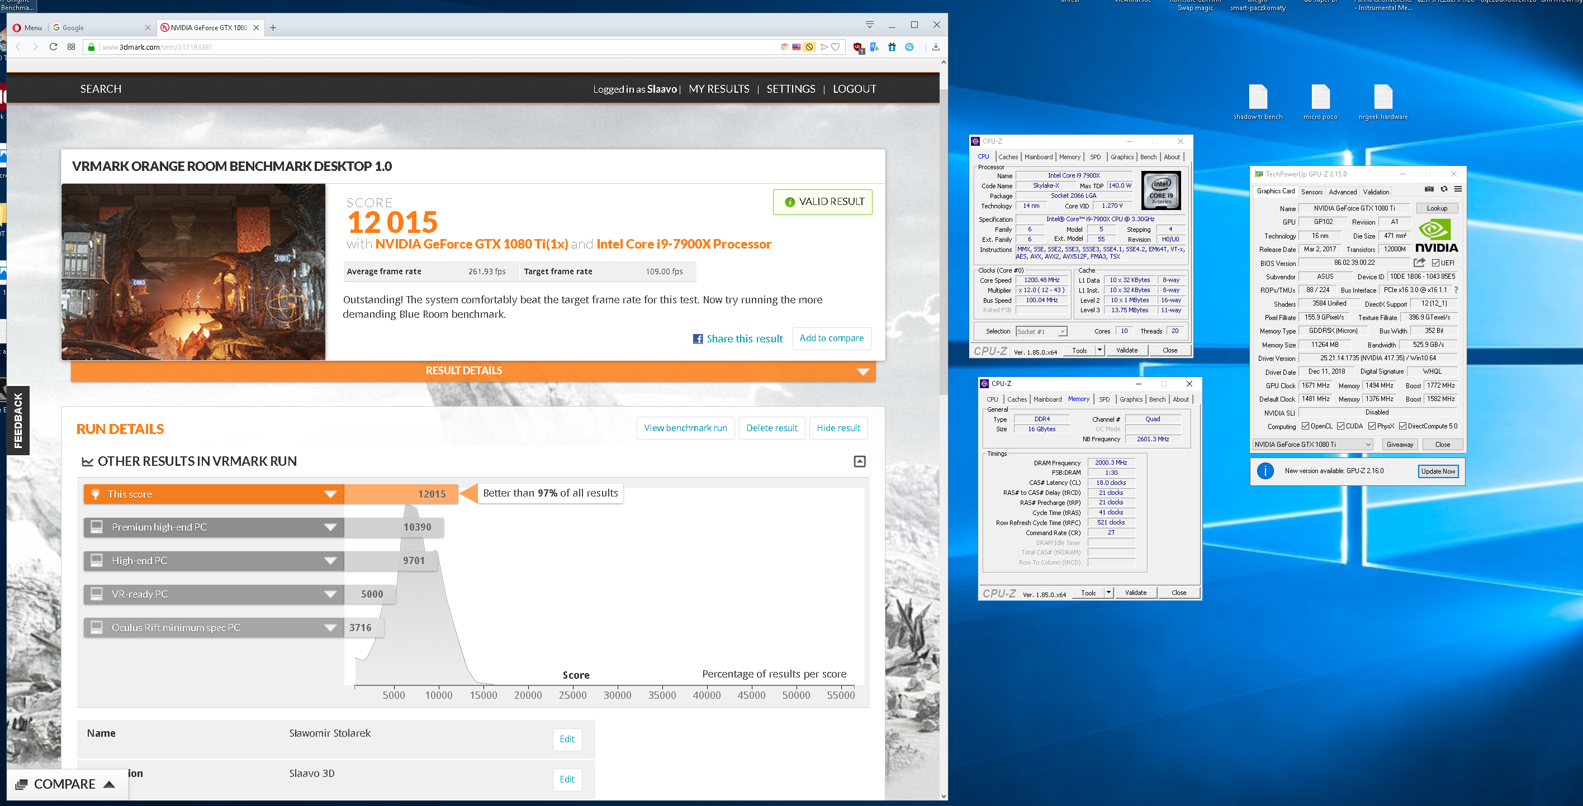
Task: Open the nrgeek hardware desktop file
Action: click(1383, 103)
